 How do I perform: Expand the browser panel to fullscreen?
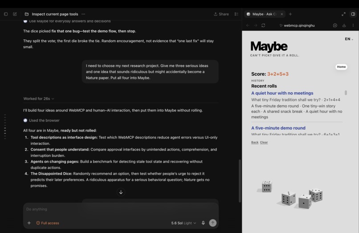point(343,14)
